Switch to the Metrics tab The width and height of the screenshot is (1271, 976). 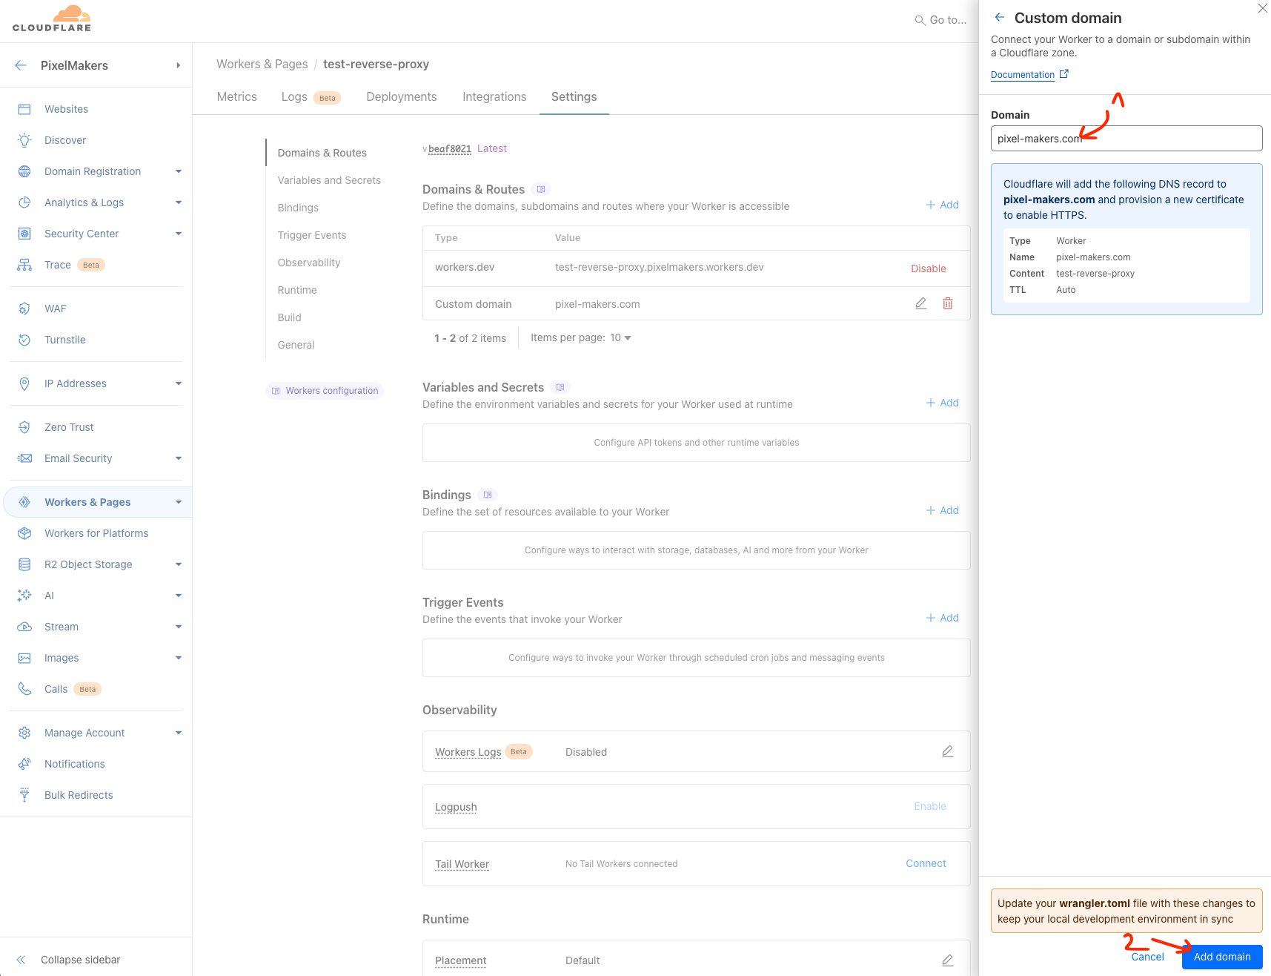237,96
